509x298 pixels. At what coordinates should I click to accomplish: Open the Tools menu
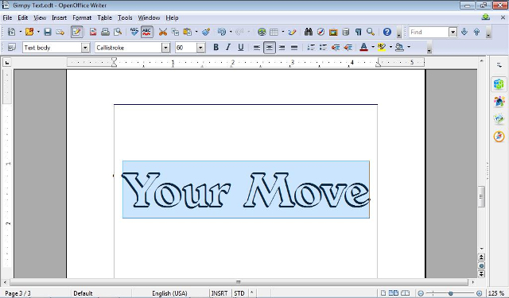click(125, 17)
